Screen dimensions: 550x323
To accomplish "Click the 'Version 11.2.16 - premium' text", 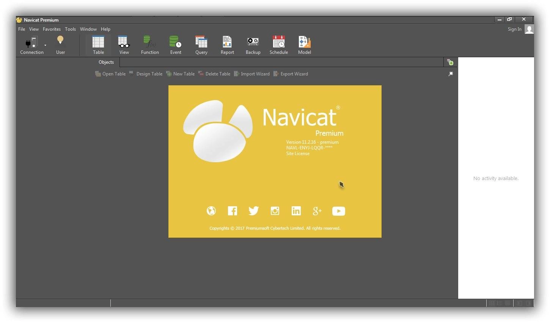I will point(313,142).
